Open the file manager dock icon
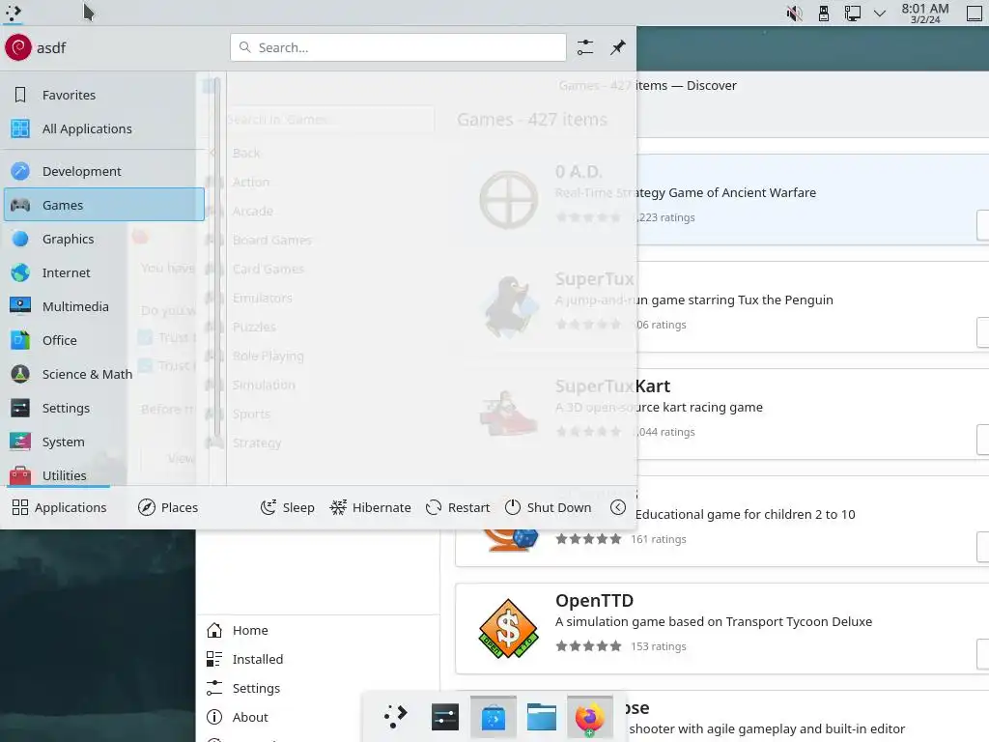 point(541,717)
